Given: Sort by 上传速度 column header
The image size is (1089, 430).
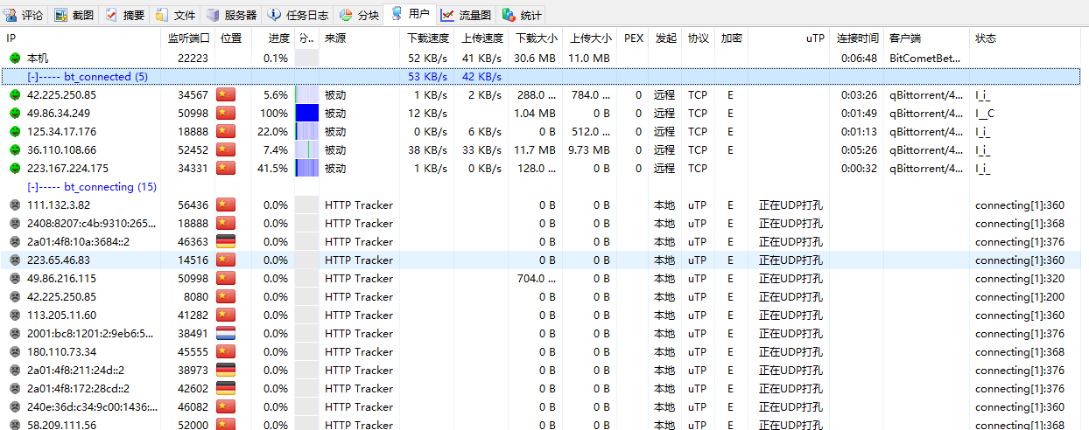Looking at the screenshot, I should [481, 38].
